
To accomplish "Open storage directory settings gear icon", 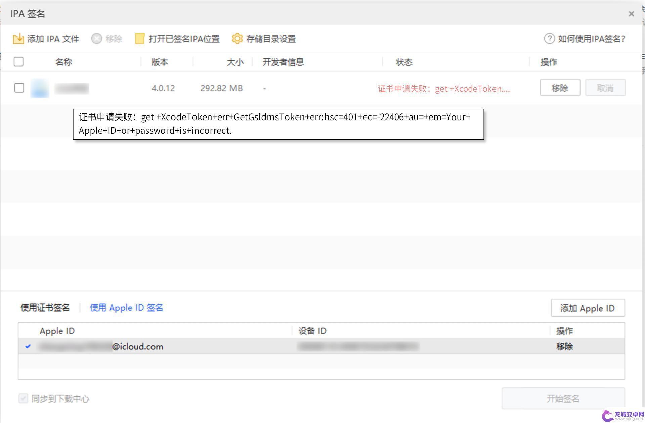I will 237,39.
